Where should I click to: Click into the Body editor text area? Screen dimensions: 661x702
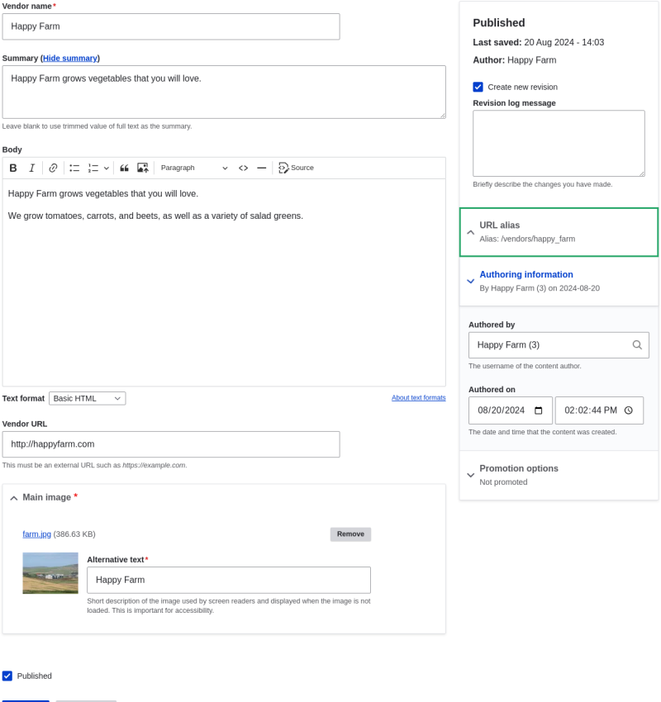point(224,282)
